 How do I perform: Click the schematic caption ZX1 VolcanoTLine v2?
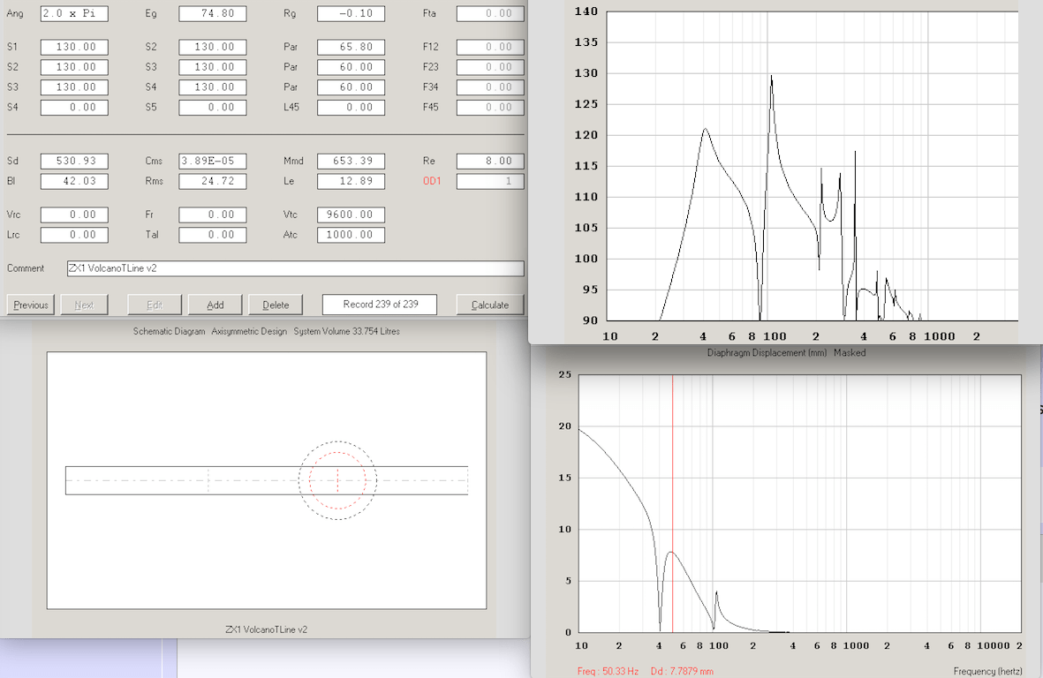pyautogui.click(x=266, y=629)
